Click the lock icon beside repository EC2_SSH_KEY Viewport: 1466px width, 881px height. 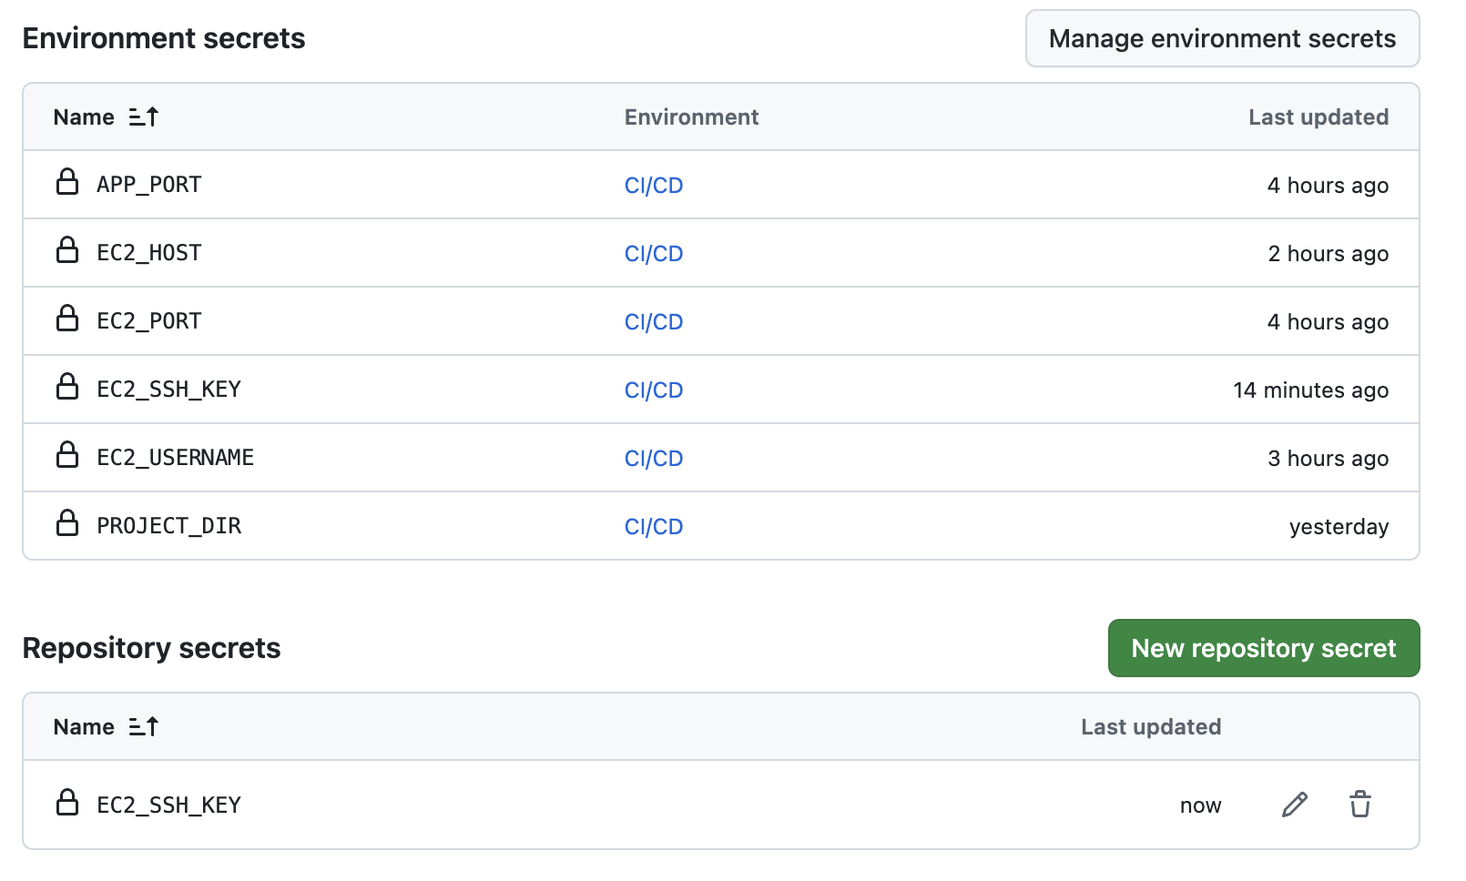67,803
